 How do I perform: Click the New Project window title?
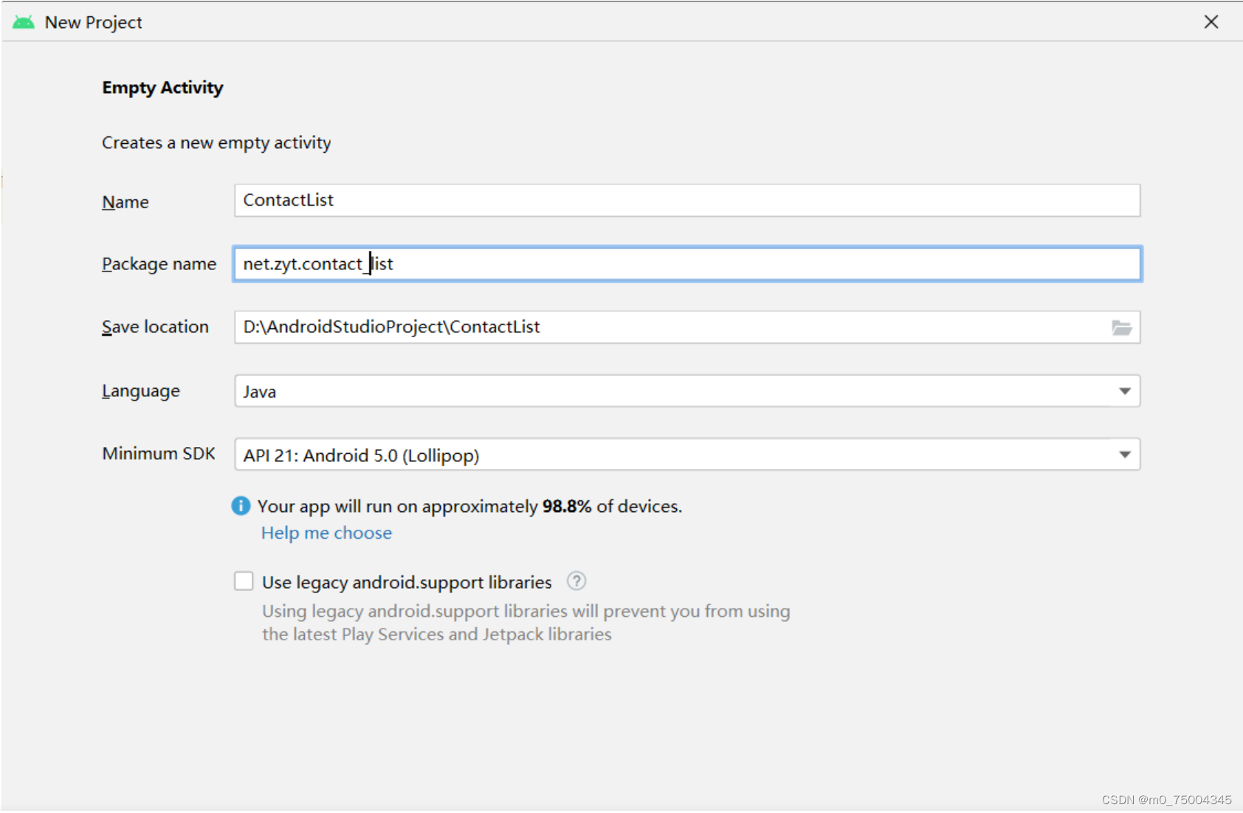click(x=93, y=23)
